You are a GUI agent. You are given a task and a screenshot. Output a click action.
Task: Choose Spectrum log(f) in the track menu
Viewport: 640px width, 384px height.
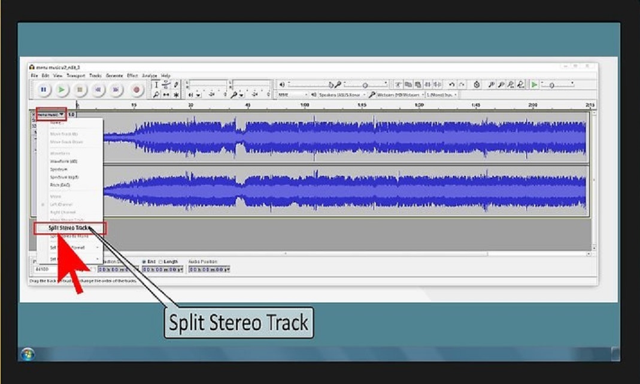[x=65, y=177]
